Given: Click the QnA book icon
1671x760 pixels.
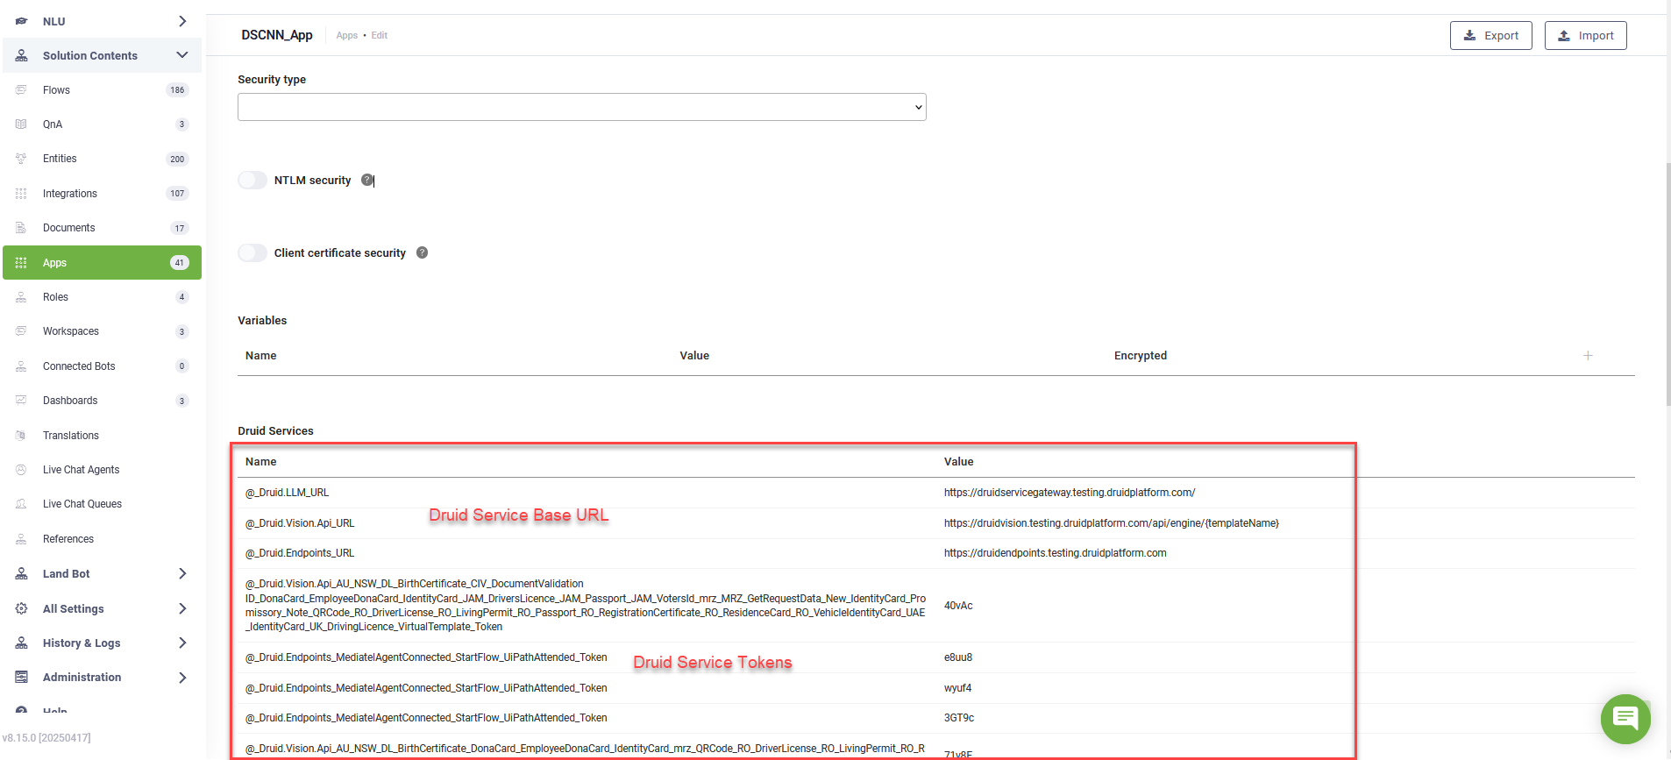Looking at the screenshot, I should point(21,124).
